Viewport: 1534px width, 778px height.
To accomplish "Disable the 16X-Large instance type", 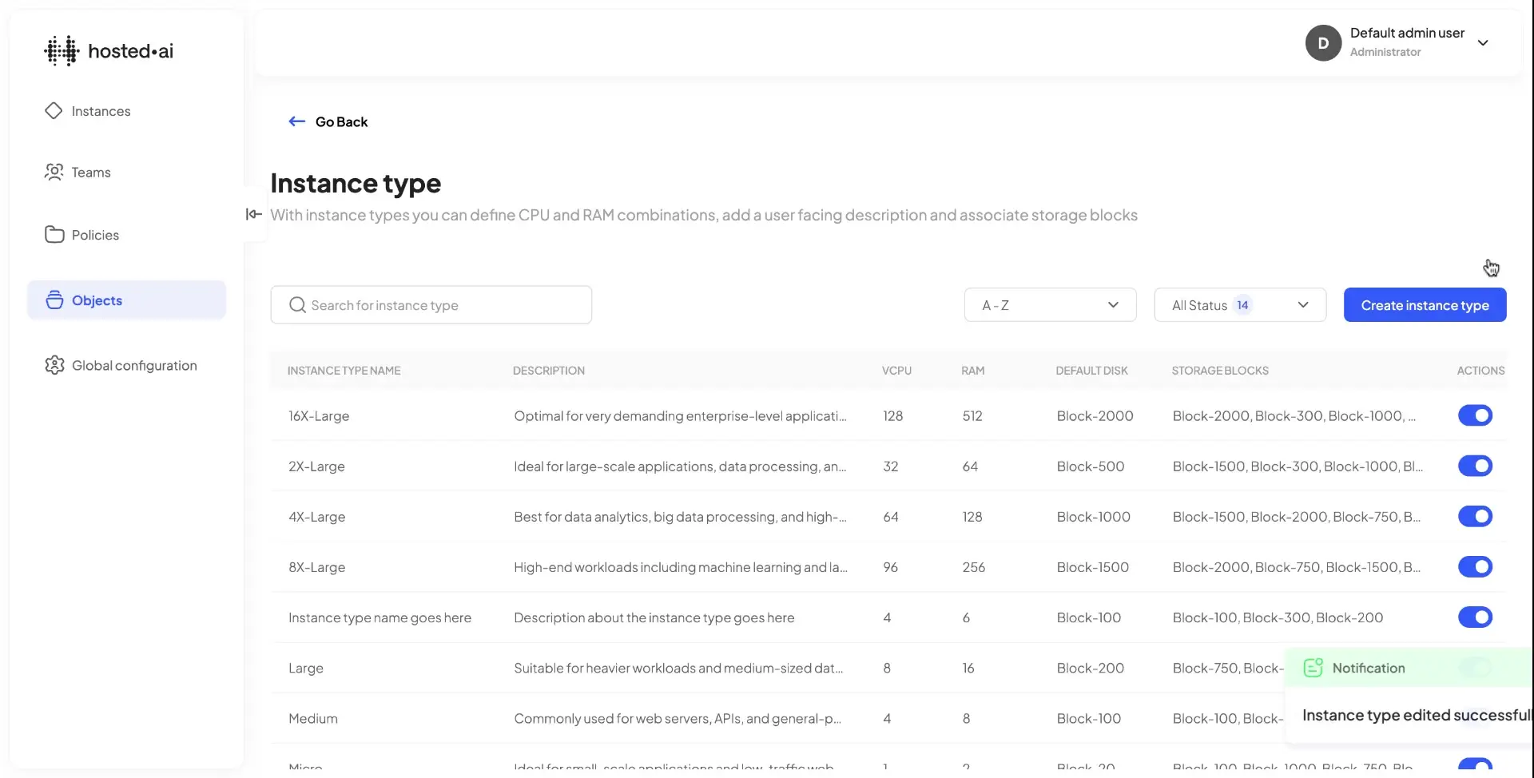I will point(1476,415).
